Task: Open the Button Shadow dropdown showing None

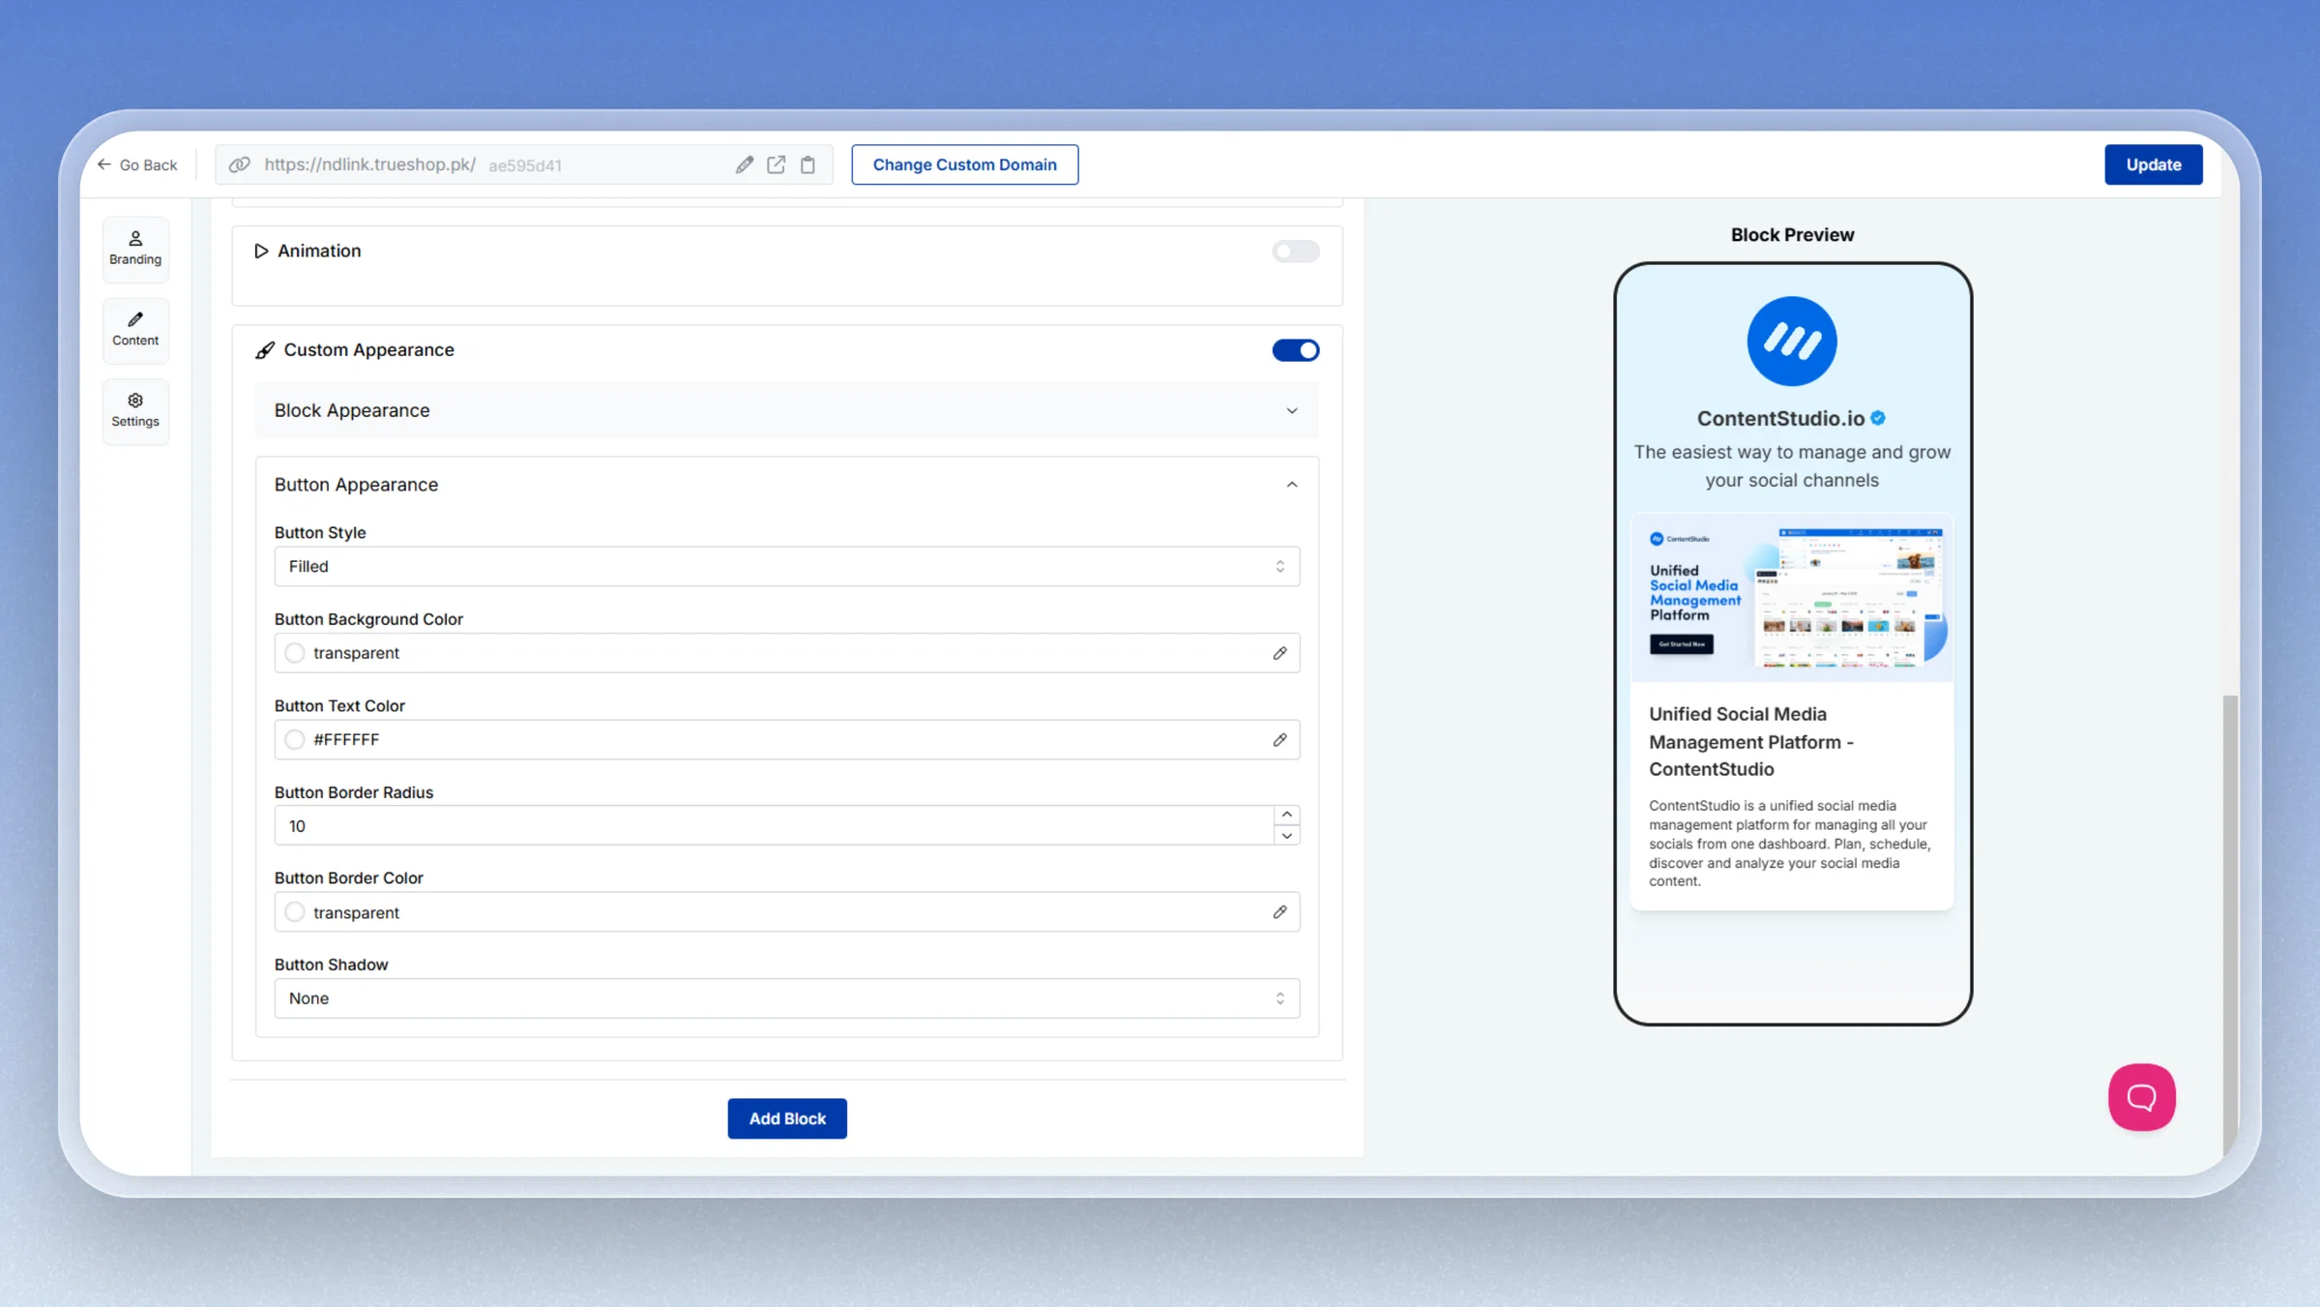Action: [x=786, y=998]
